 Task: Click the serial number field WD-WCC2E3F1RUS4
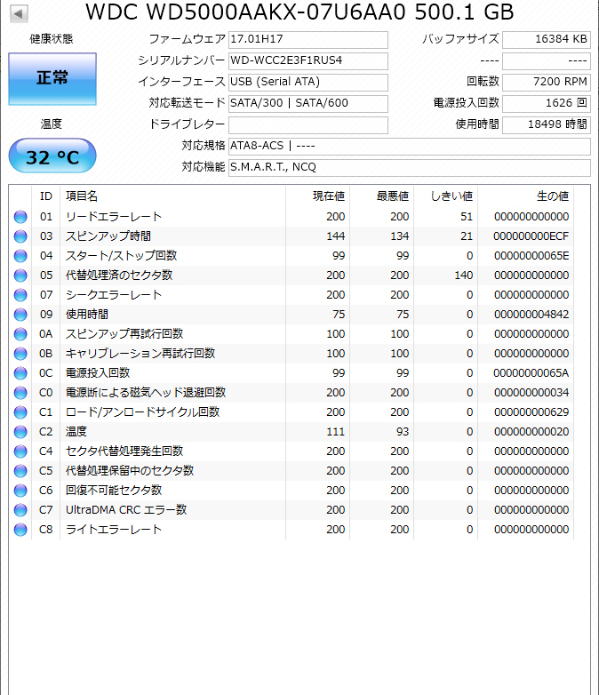[308, 60]
